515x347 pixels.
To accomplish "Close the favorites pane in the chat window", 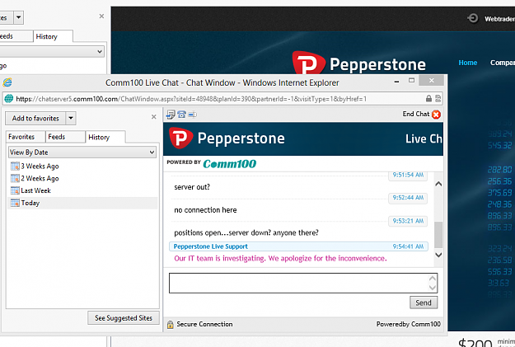I will (x=154, y=117).
